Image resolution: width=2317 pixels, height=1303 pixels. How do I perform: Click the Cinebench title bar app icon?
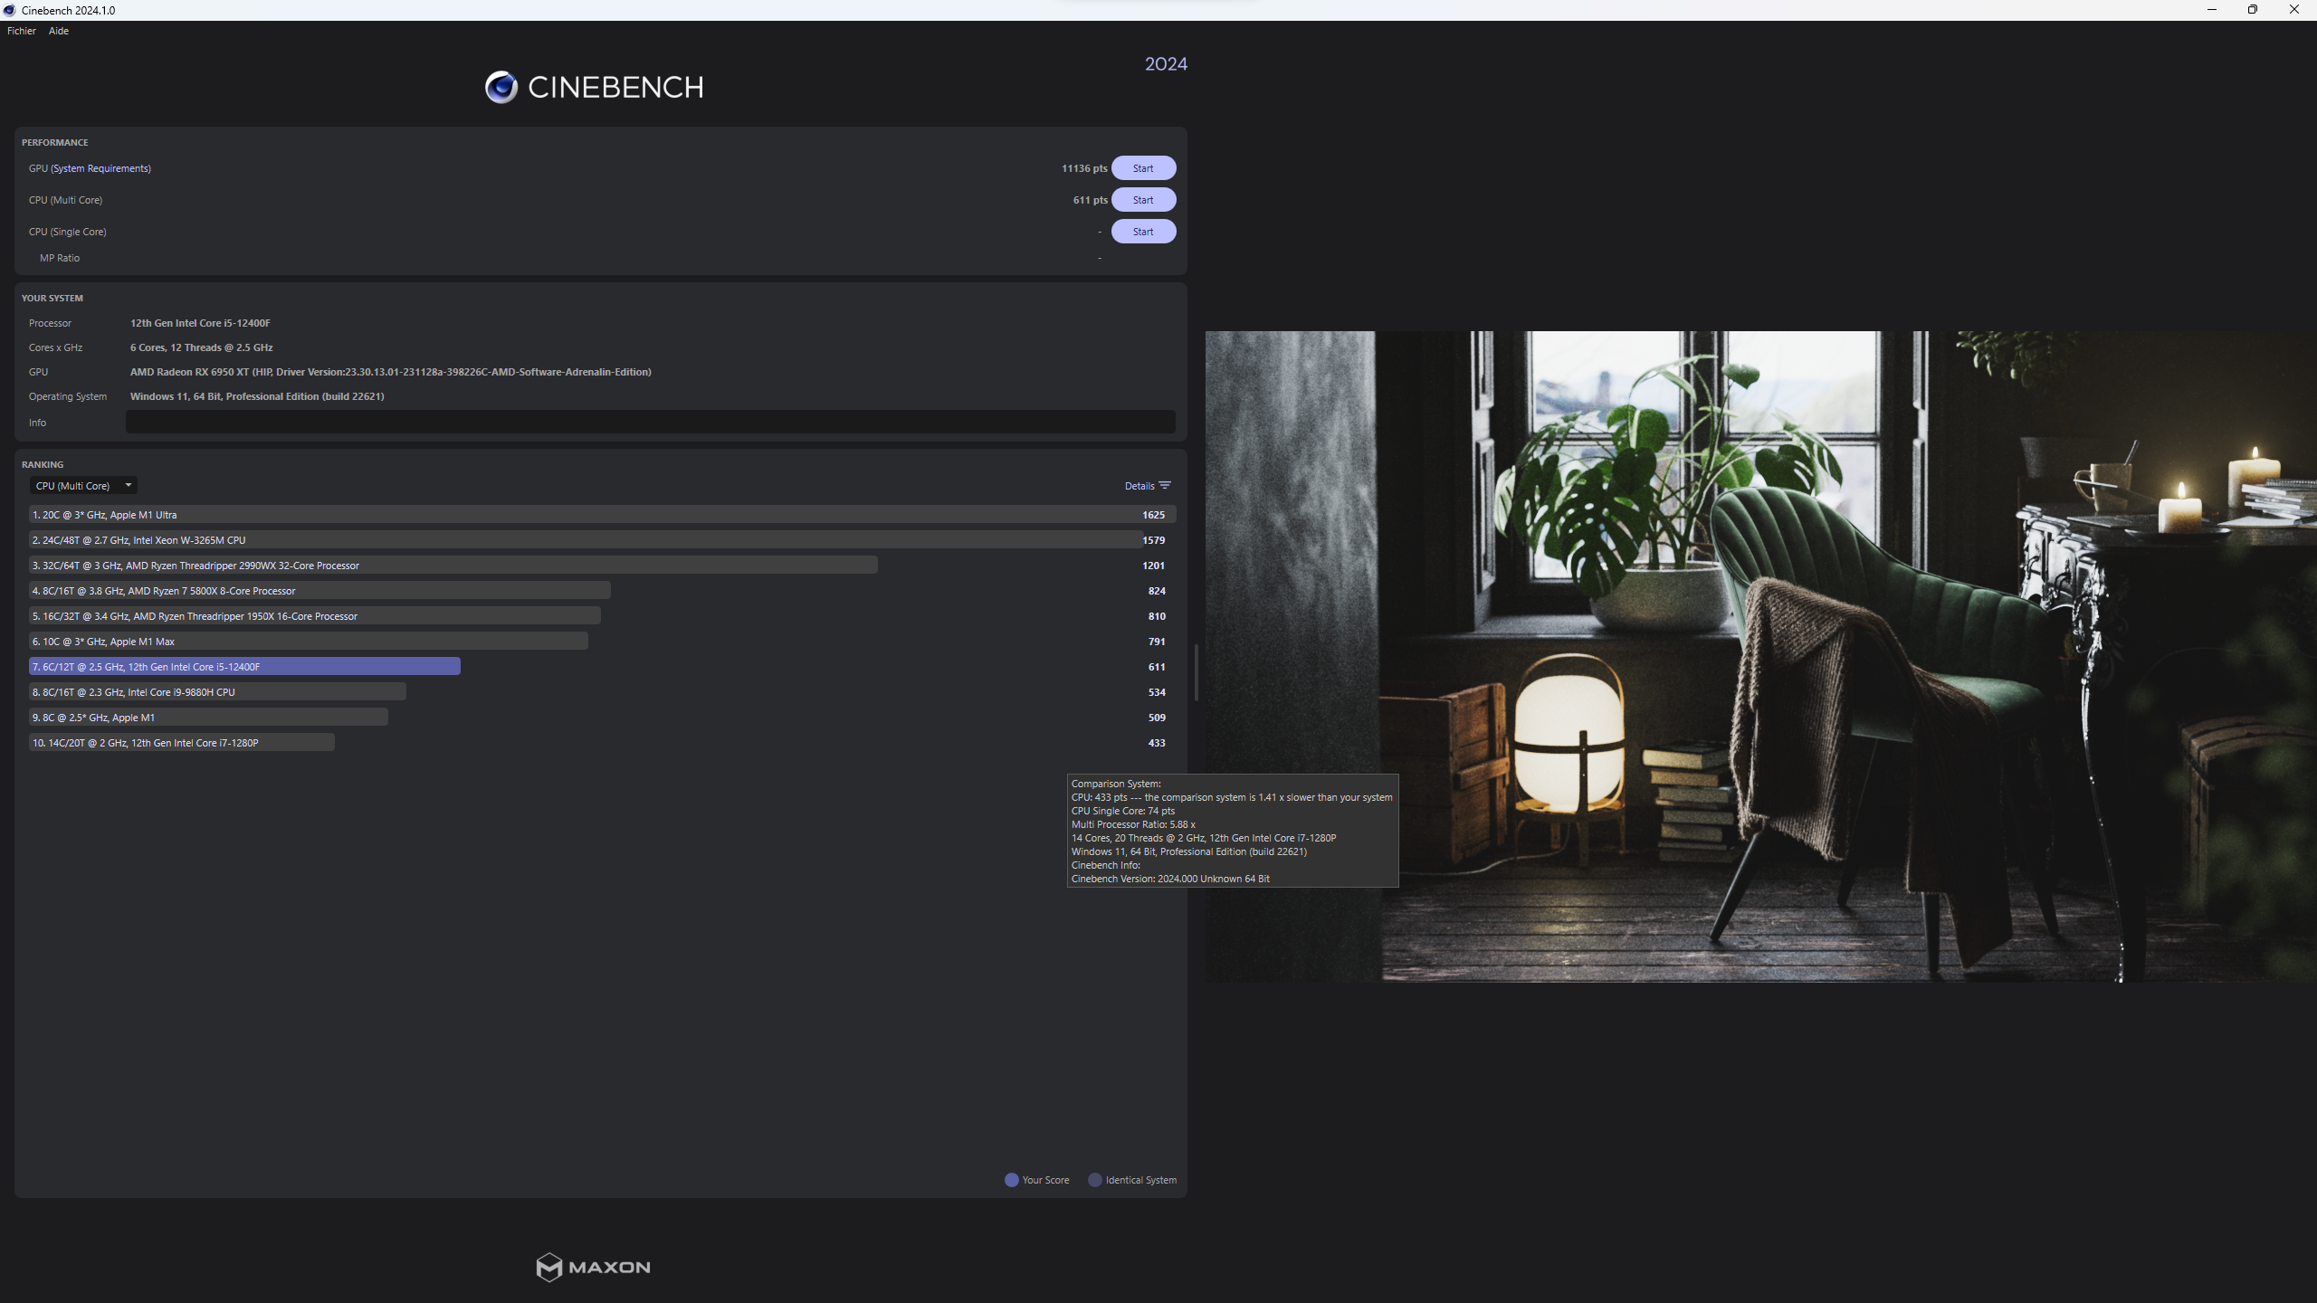pyautogui.click(x=9, y=10)
